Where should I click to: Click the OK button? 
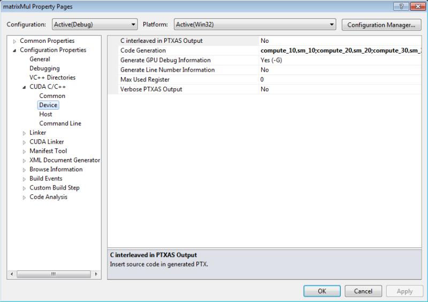click(322, 291)
